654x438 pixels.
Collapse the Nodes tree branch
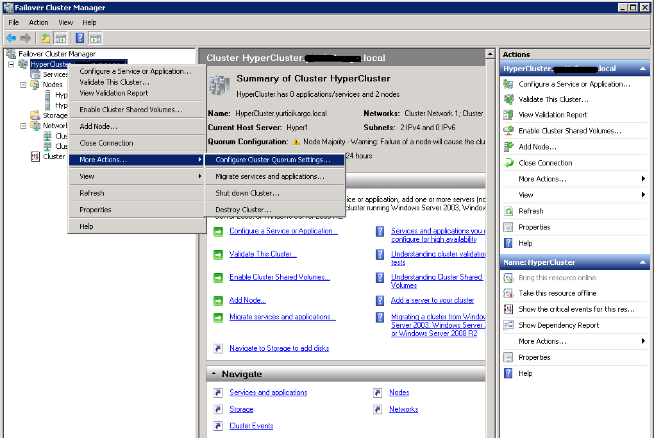tap(24, 85)
